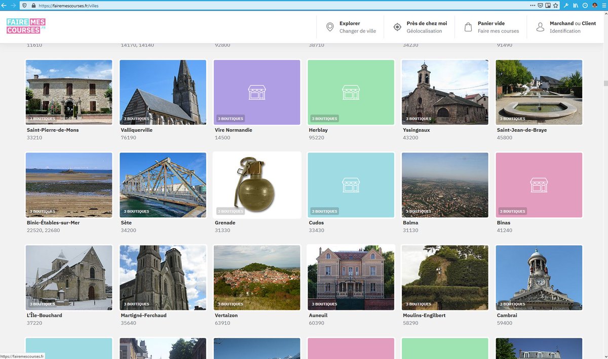Open the Auneuil house photo
Image resolution: width=608 pixels, height=359 pixels.
coord(351,277)
